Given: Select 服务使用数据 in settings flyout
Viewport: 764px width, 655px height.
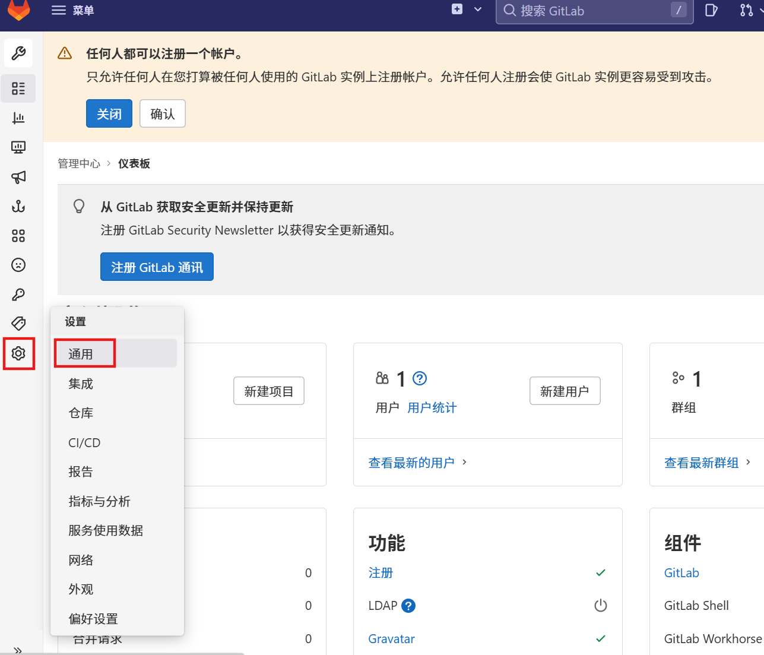Looking at the screenshot, I should [115, 530].
